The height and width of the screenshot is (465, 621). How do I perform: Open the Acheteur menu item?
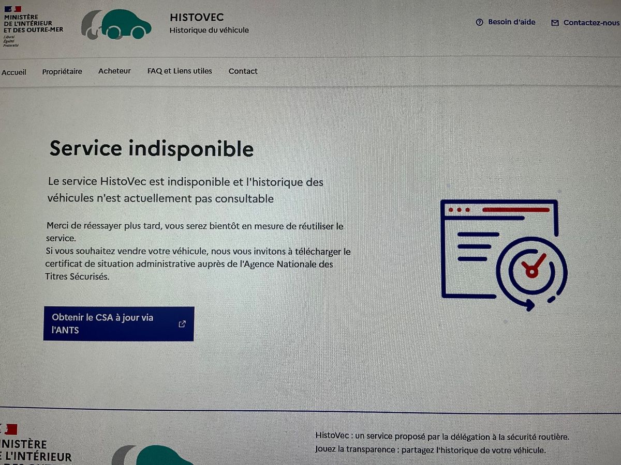(x=114, y=71)
